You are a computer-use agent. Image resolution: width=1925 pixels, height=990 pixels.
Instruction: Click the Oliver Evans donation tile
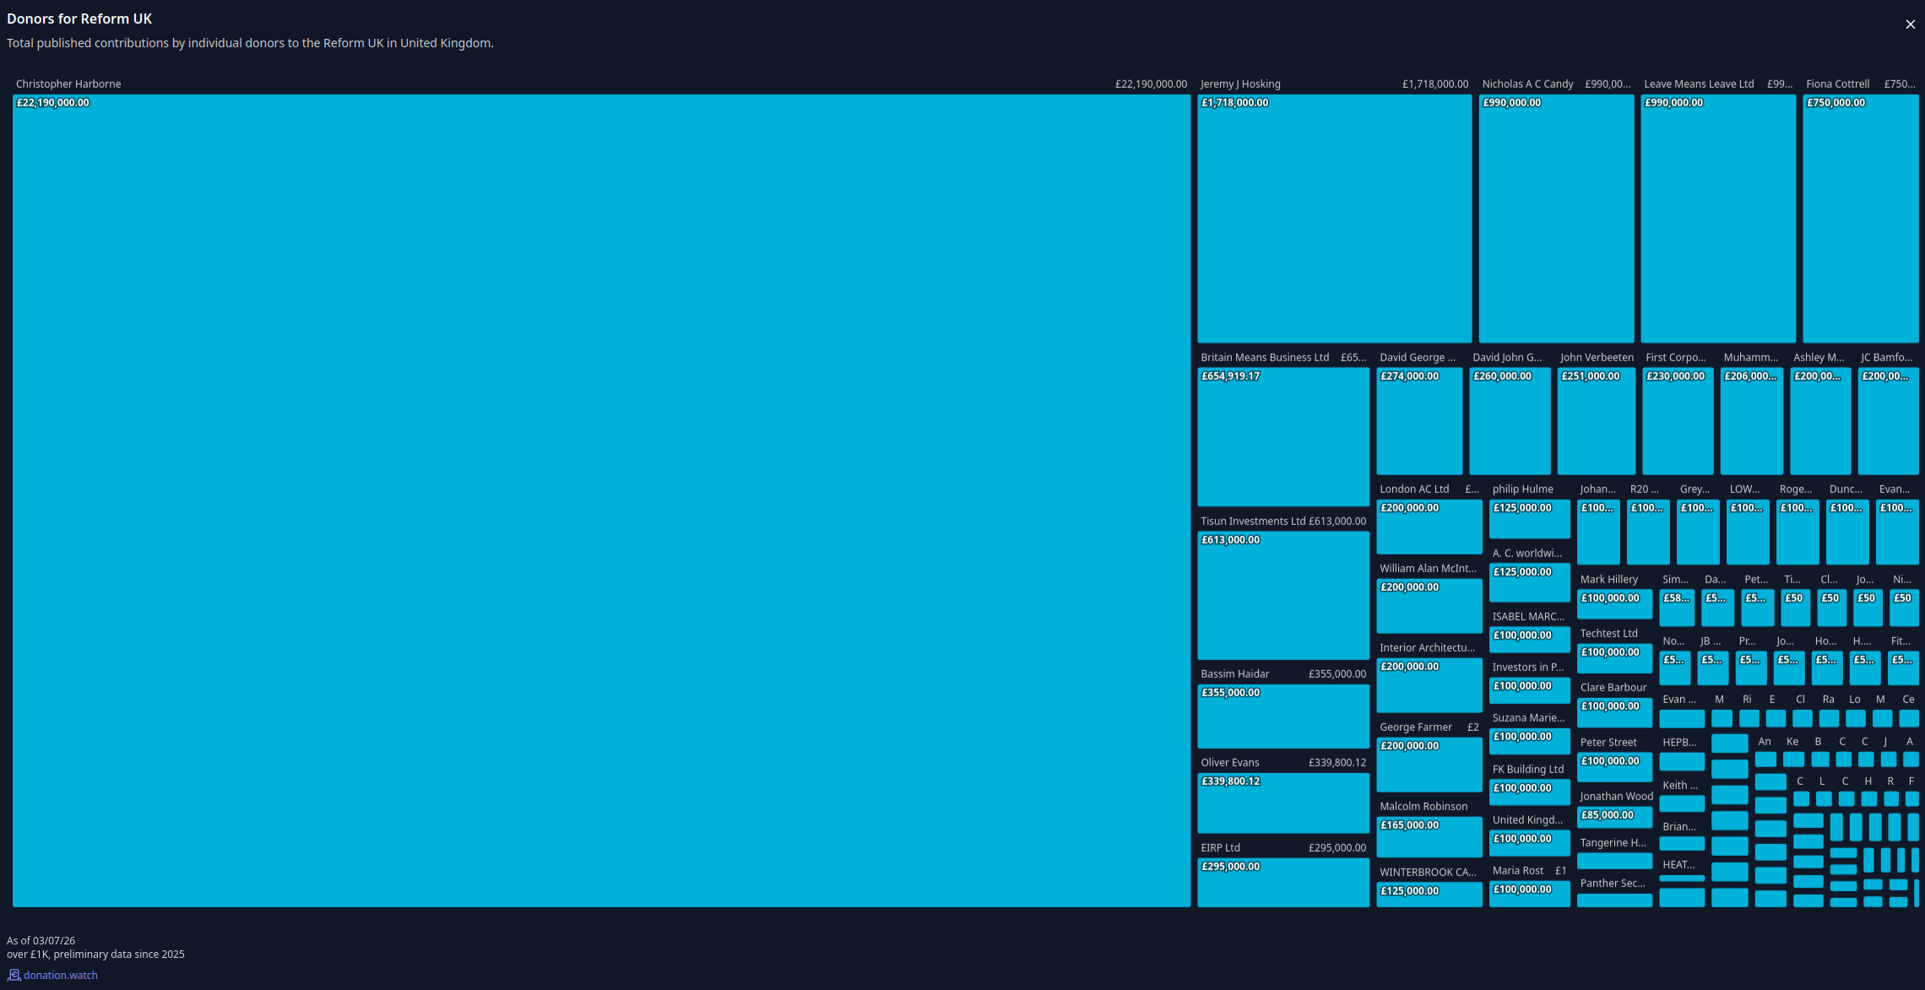[x=1283, y=803]
